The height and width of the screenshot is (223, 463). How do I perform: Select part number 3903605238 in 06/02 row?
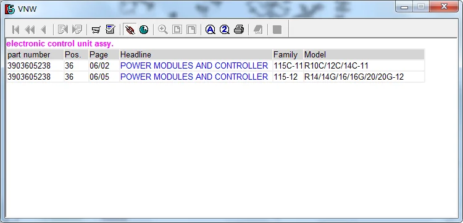coord(29,65)
